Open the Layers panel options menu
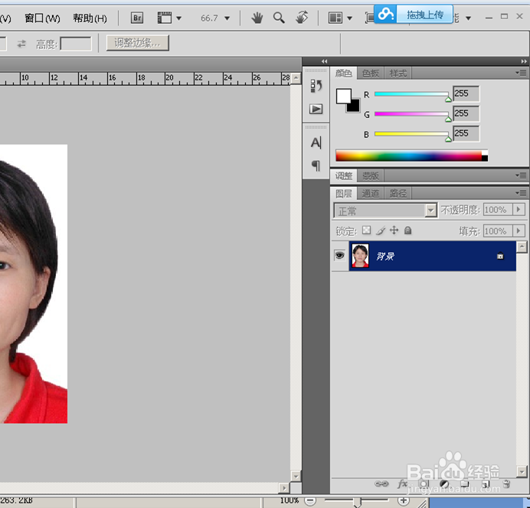The width and height of the screenshot is (530, 508). (x=521, y=193)
